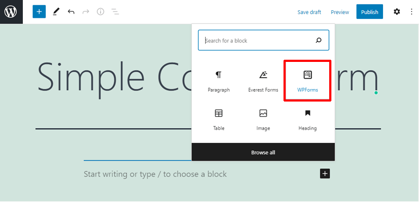The height and width of the screenshot is (202, 419).
Task: Toggle the blue block inserter plus button
Action: [39, 12]
